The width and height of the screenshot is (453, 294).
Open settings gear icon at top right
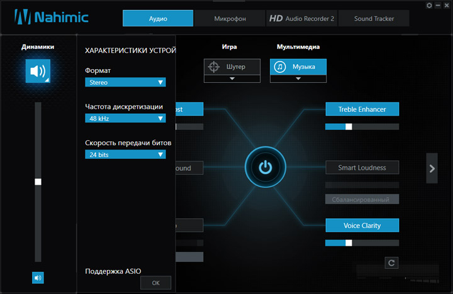coord(429,6)
